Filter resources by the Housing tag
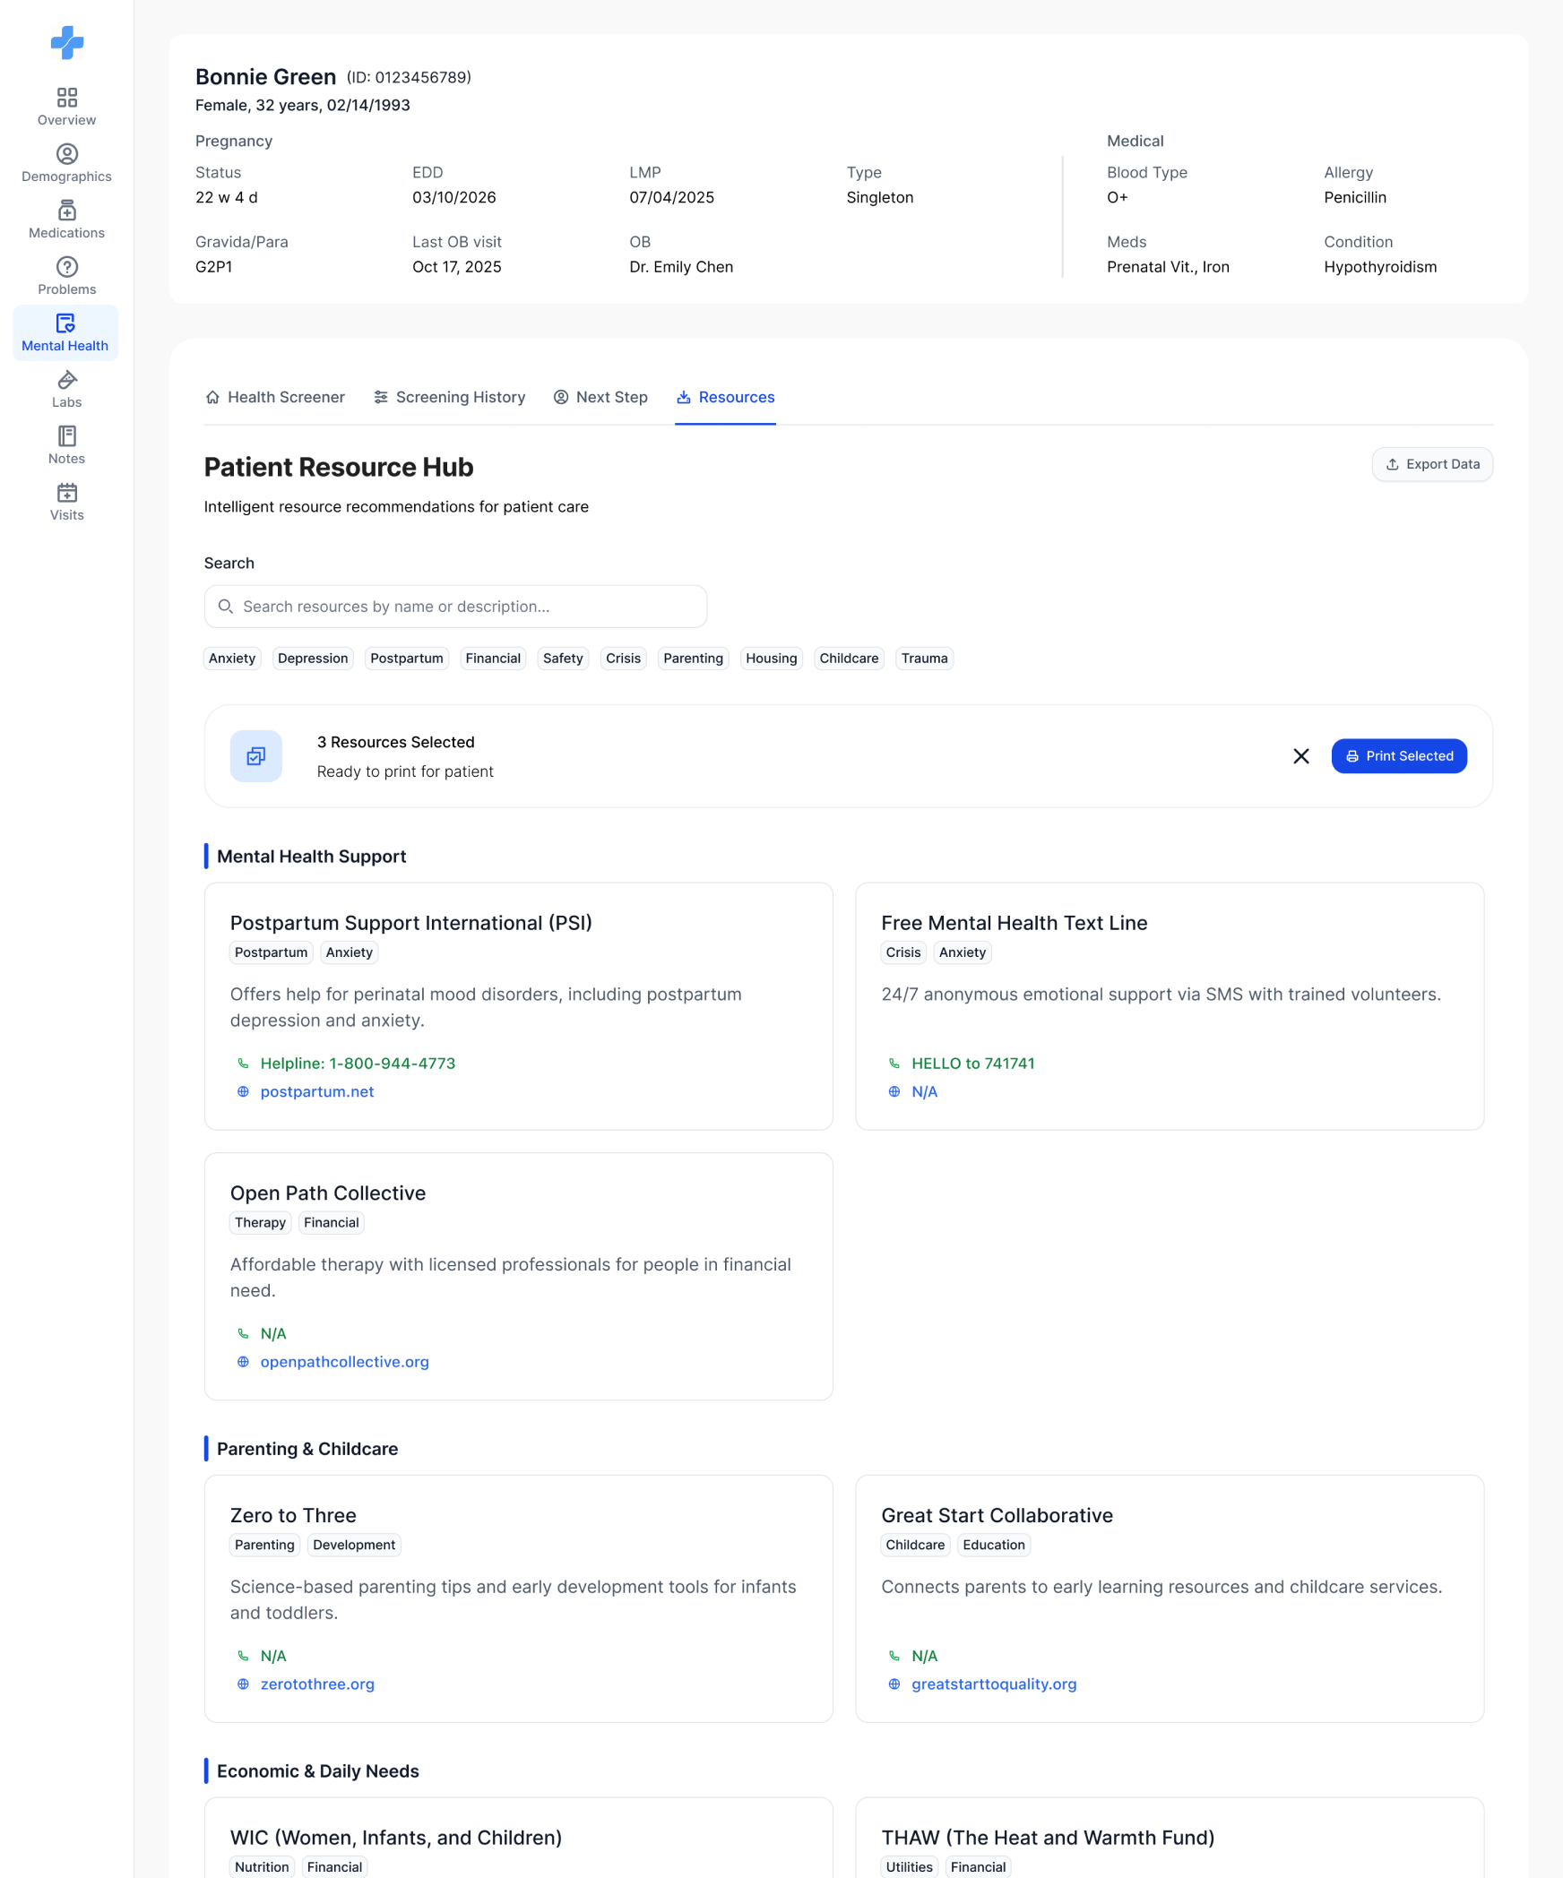1563x1878 pixels. 772,659
